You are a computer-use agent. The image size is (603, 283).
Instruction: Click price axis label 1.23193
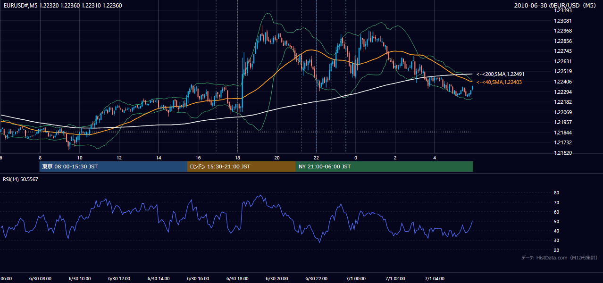click(562, 10)
